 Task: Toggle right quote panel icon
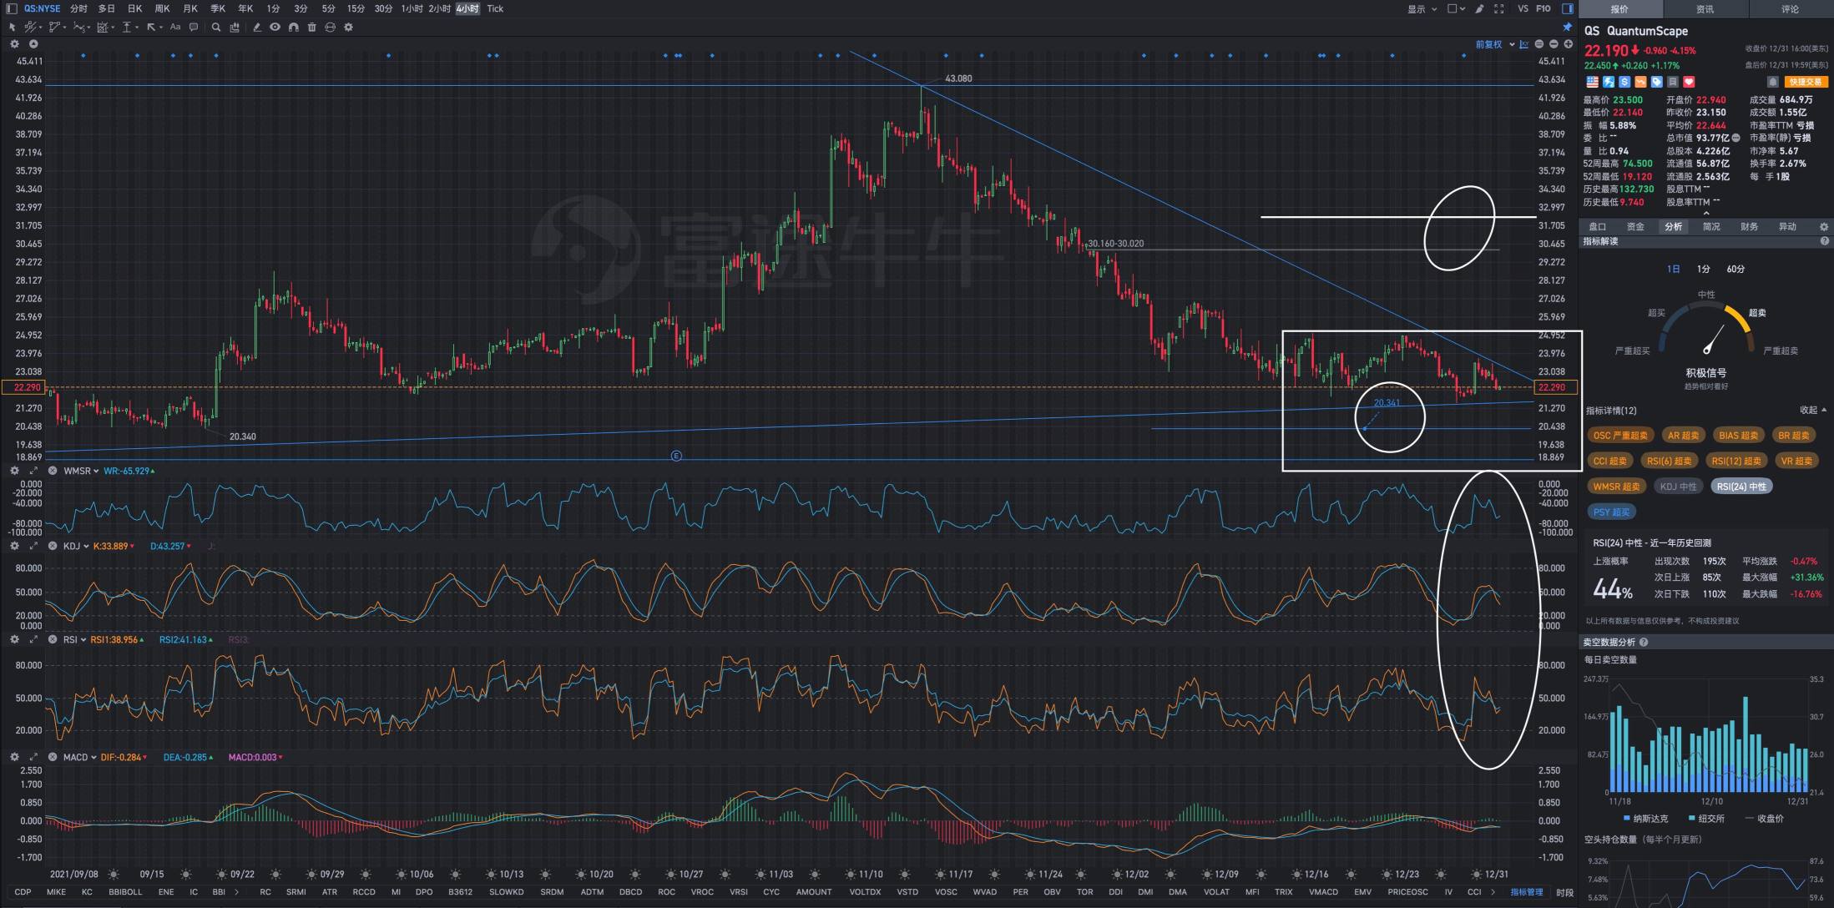click(1568, 8)
